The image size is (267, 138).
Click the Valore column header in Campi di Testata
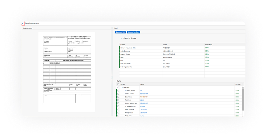tap(165, 45)
